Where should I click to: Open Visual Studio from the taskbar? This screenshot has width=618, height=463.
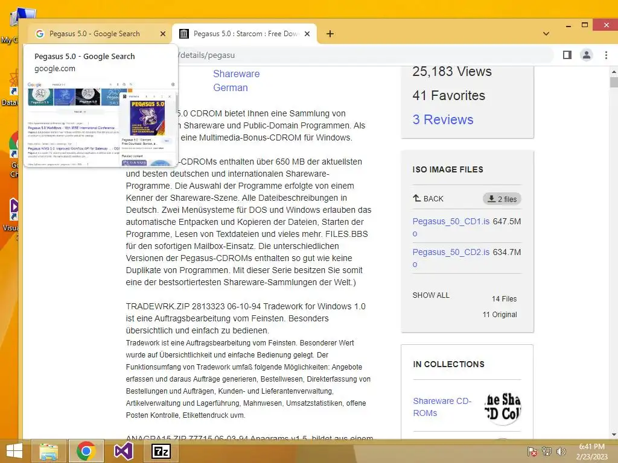pos(124,451)
